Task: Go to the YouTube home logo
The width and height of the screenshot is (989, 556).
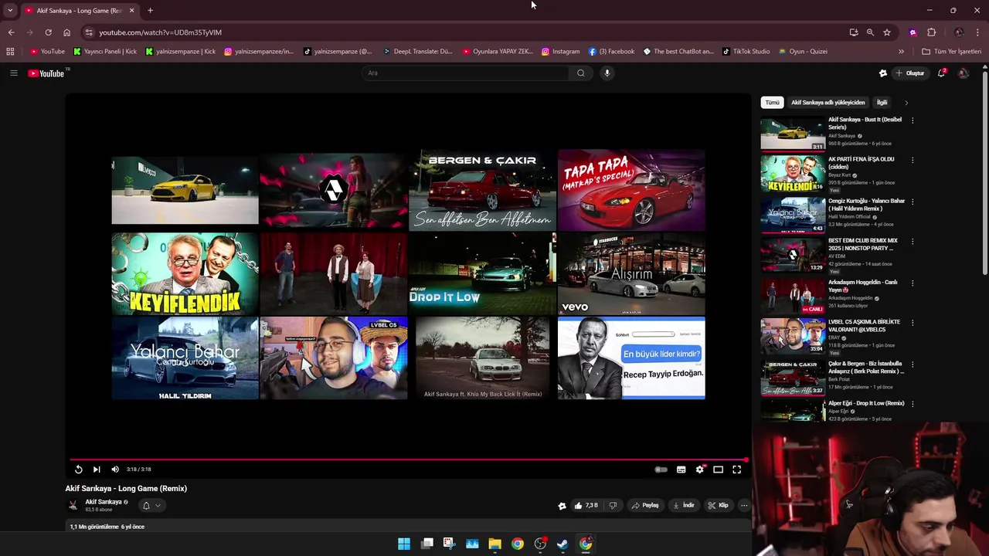Action: 46,73
